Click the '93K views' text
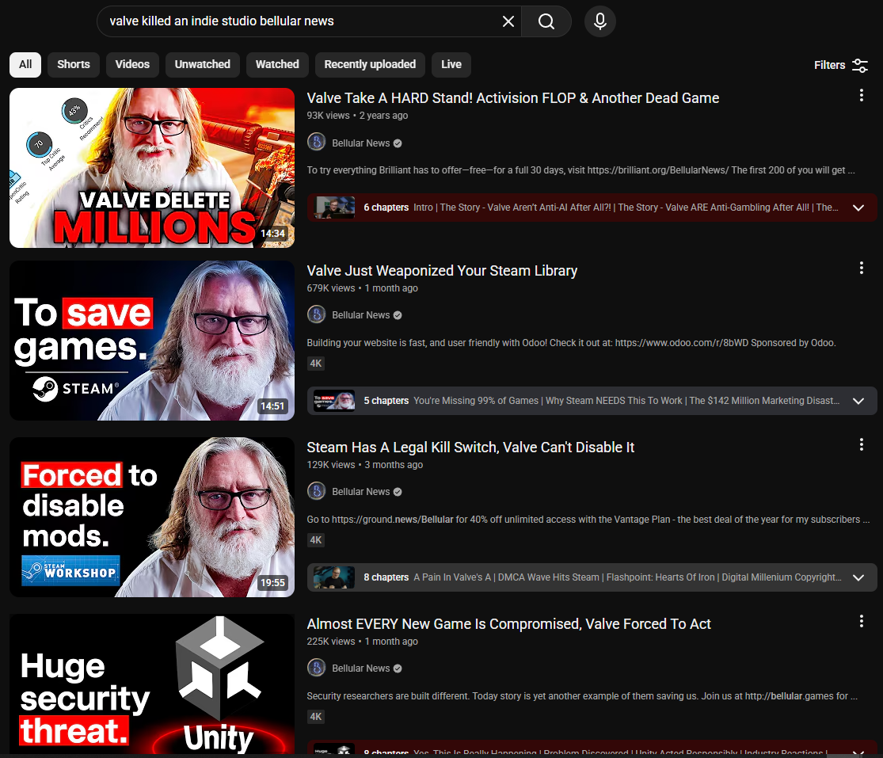 [329, 116]
